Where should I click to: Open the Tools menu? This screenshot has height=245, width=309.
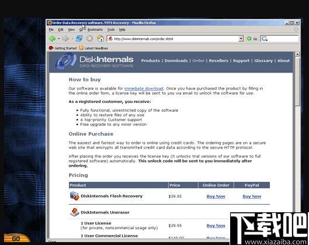111,30
